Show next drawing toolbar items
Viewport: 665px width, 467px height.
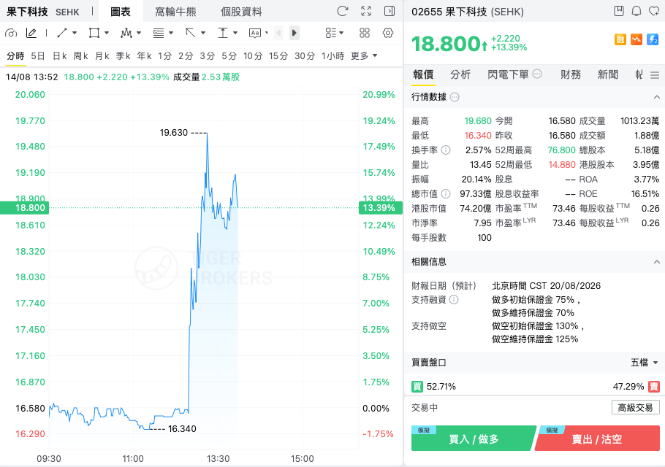pos(294,33)
